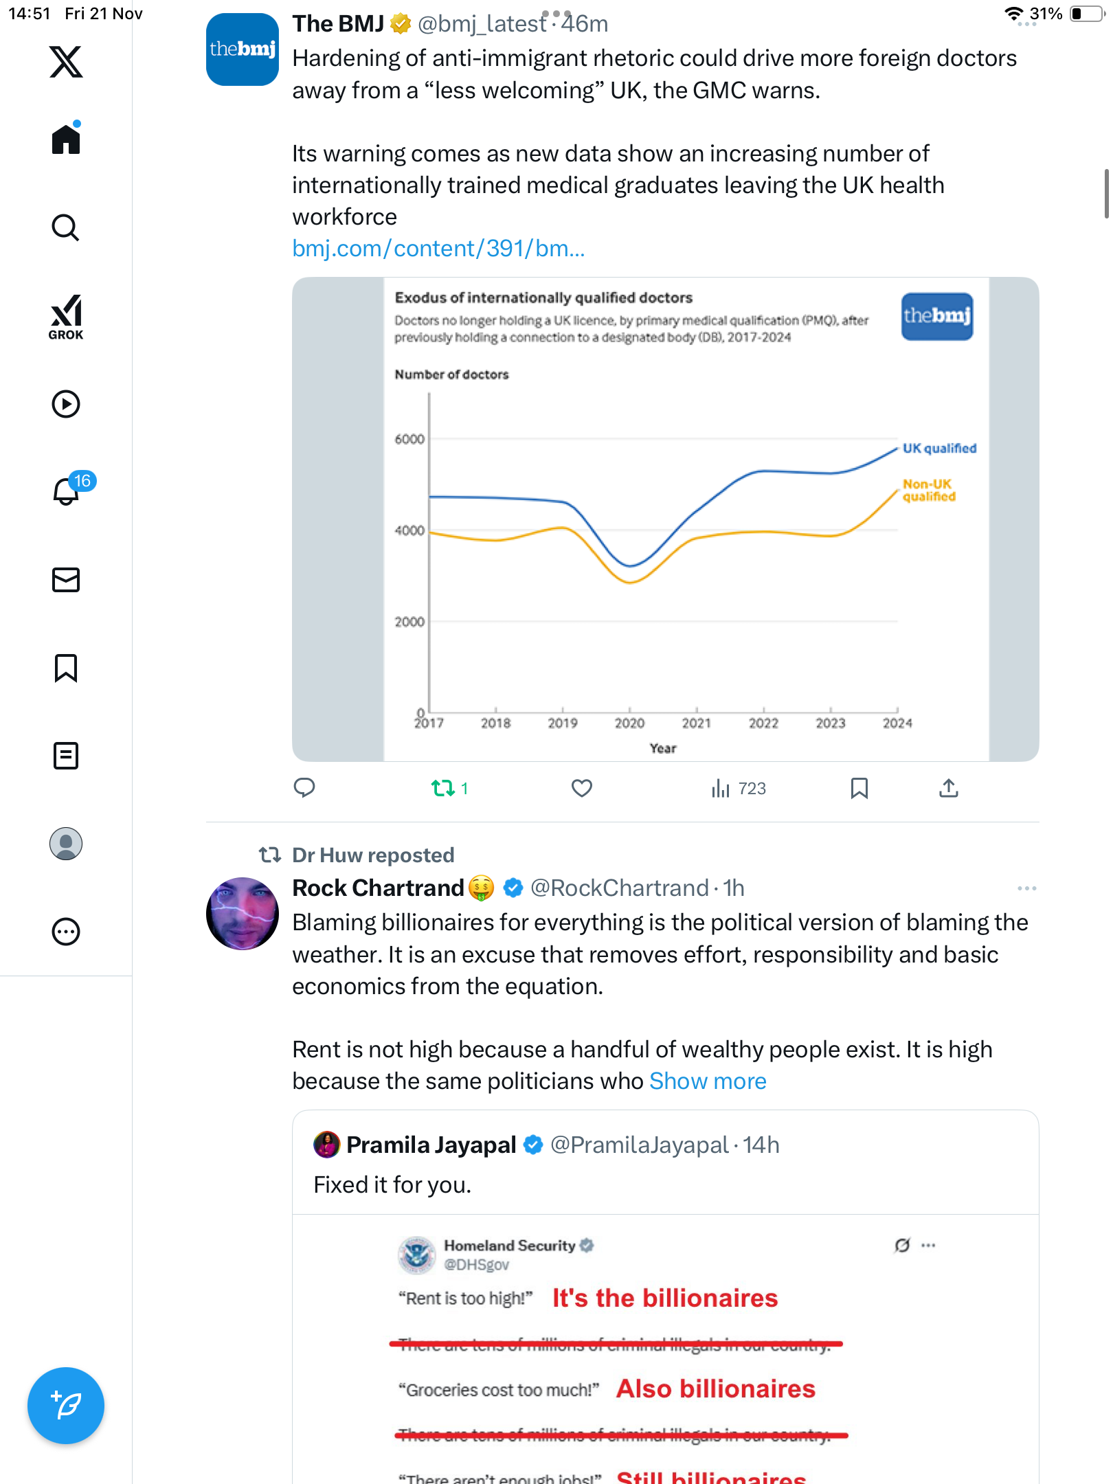Open Grok from the sidebar
Image resolution: width=1113 pixels, height=1484 pixels.
[66, 317]
